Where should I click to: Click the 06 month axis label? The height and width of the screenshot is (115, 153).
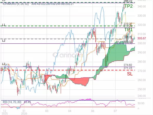[x=93, y=111]
